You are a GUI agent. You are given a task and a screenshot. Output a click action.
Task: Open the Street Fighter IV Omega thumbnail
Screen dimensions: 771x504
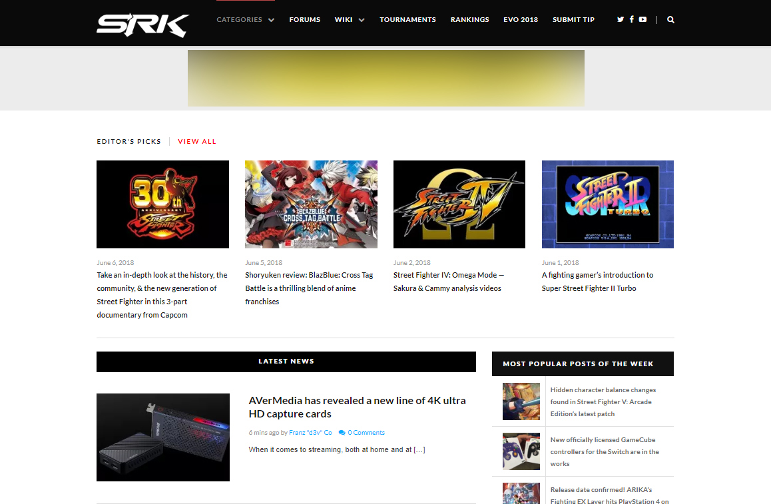[x=459, y=204]
